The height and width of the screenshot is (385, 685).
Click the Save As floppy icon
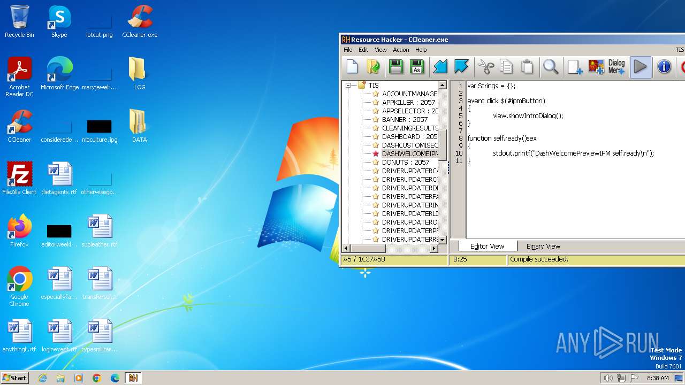[x=417, y=67]
